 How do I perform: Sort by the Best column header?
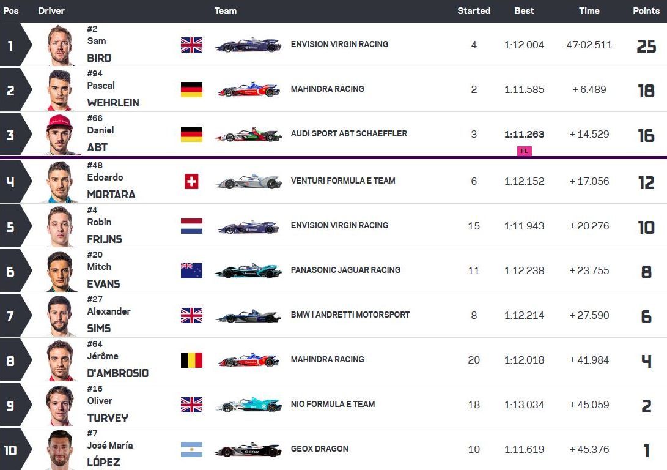(524, 11)
